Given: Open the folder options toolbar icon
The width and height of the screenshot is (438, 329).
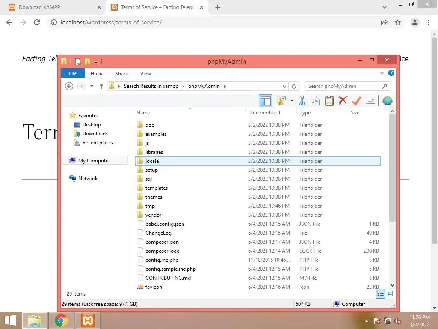Looking at the screenshot, I should (281, 101).
